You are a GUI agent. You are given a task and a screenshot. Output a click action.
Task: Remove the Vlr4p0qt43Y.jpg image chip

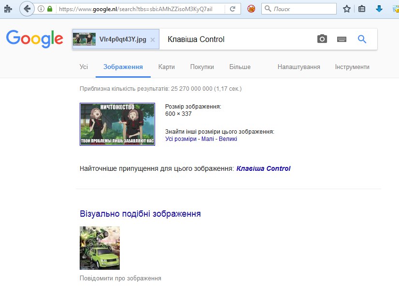[153, 40]
